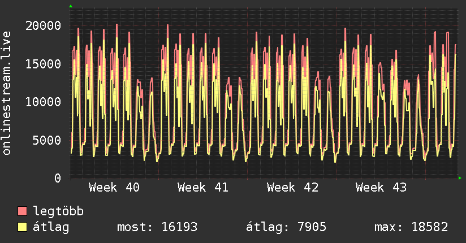Click the 15000 y-axis tick label

coord(43,64)
